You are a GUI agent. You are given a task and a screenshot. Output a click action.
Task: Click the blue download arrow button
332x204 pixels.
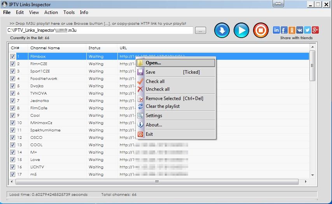click(222, 30)
